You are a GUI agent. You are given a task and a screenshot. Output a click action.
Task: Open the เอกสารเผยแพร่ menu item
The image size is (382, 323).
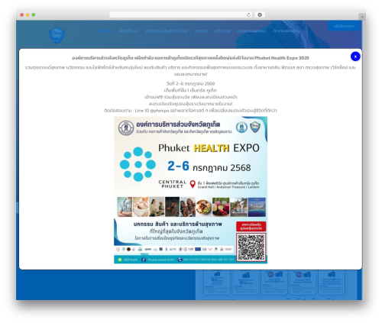click(x=251, y=31)
